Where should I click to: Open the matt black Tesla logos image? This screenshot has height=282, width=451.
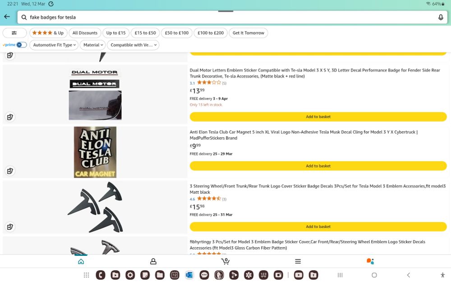tap(95, 207)
